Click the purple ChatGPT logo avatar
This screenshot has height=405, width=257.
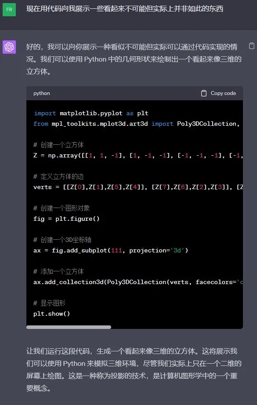coord(9,47)
